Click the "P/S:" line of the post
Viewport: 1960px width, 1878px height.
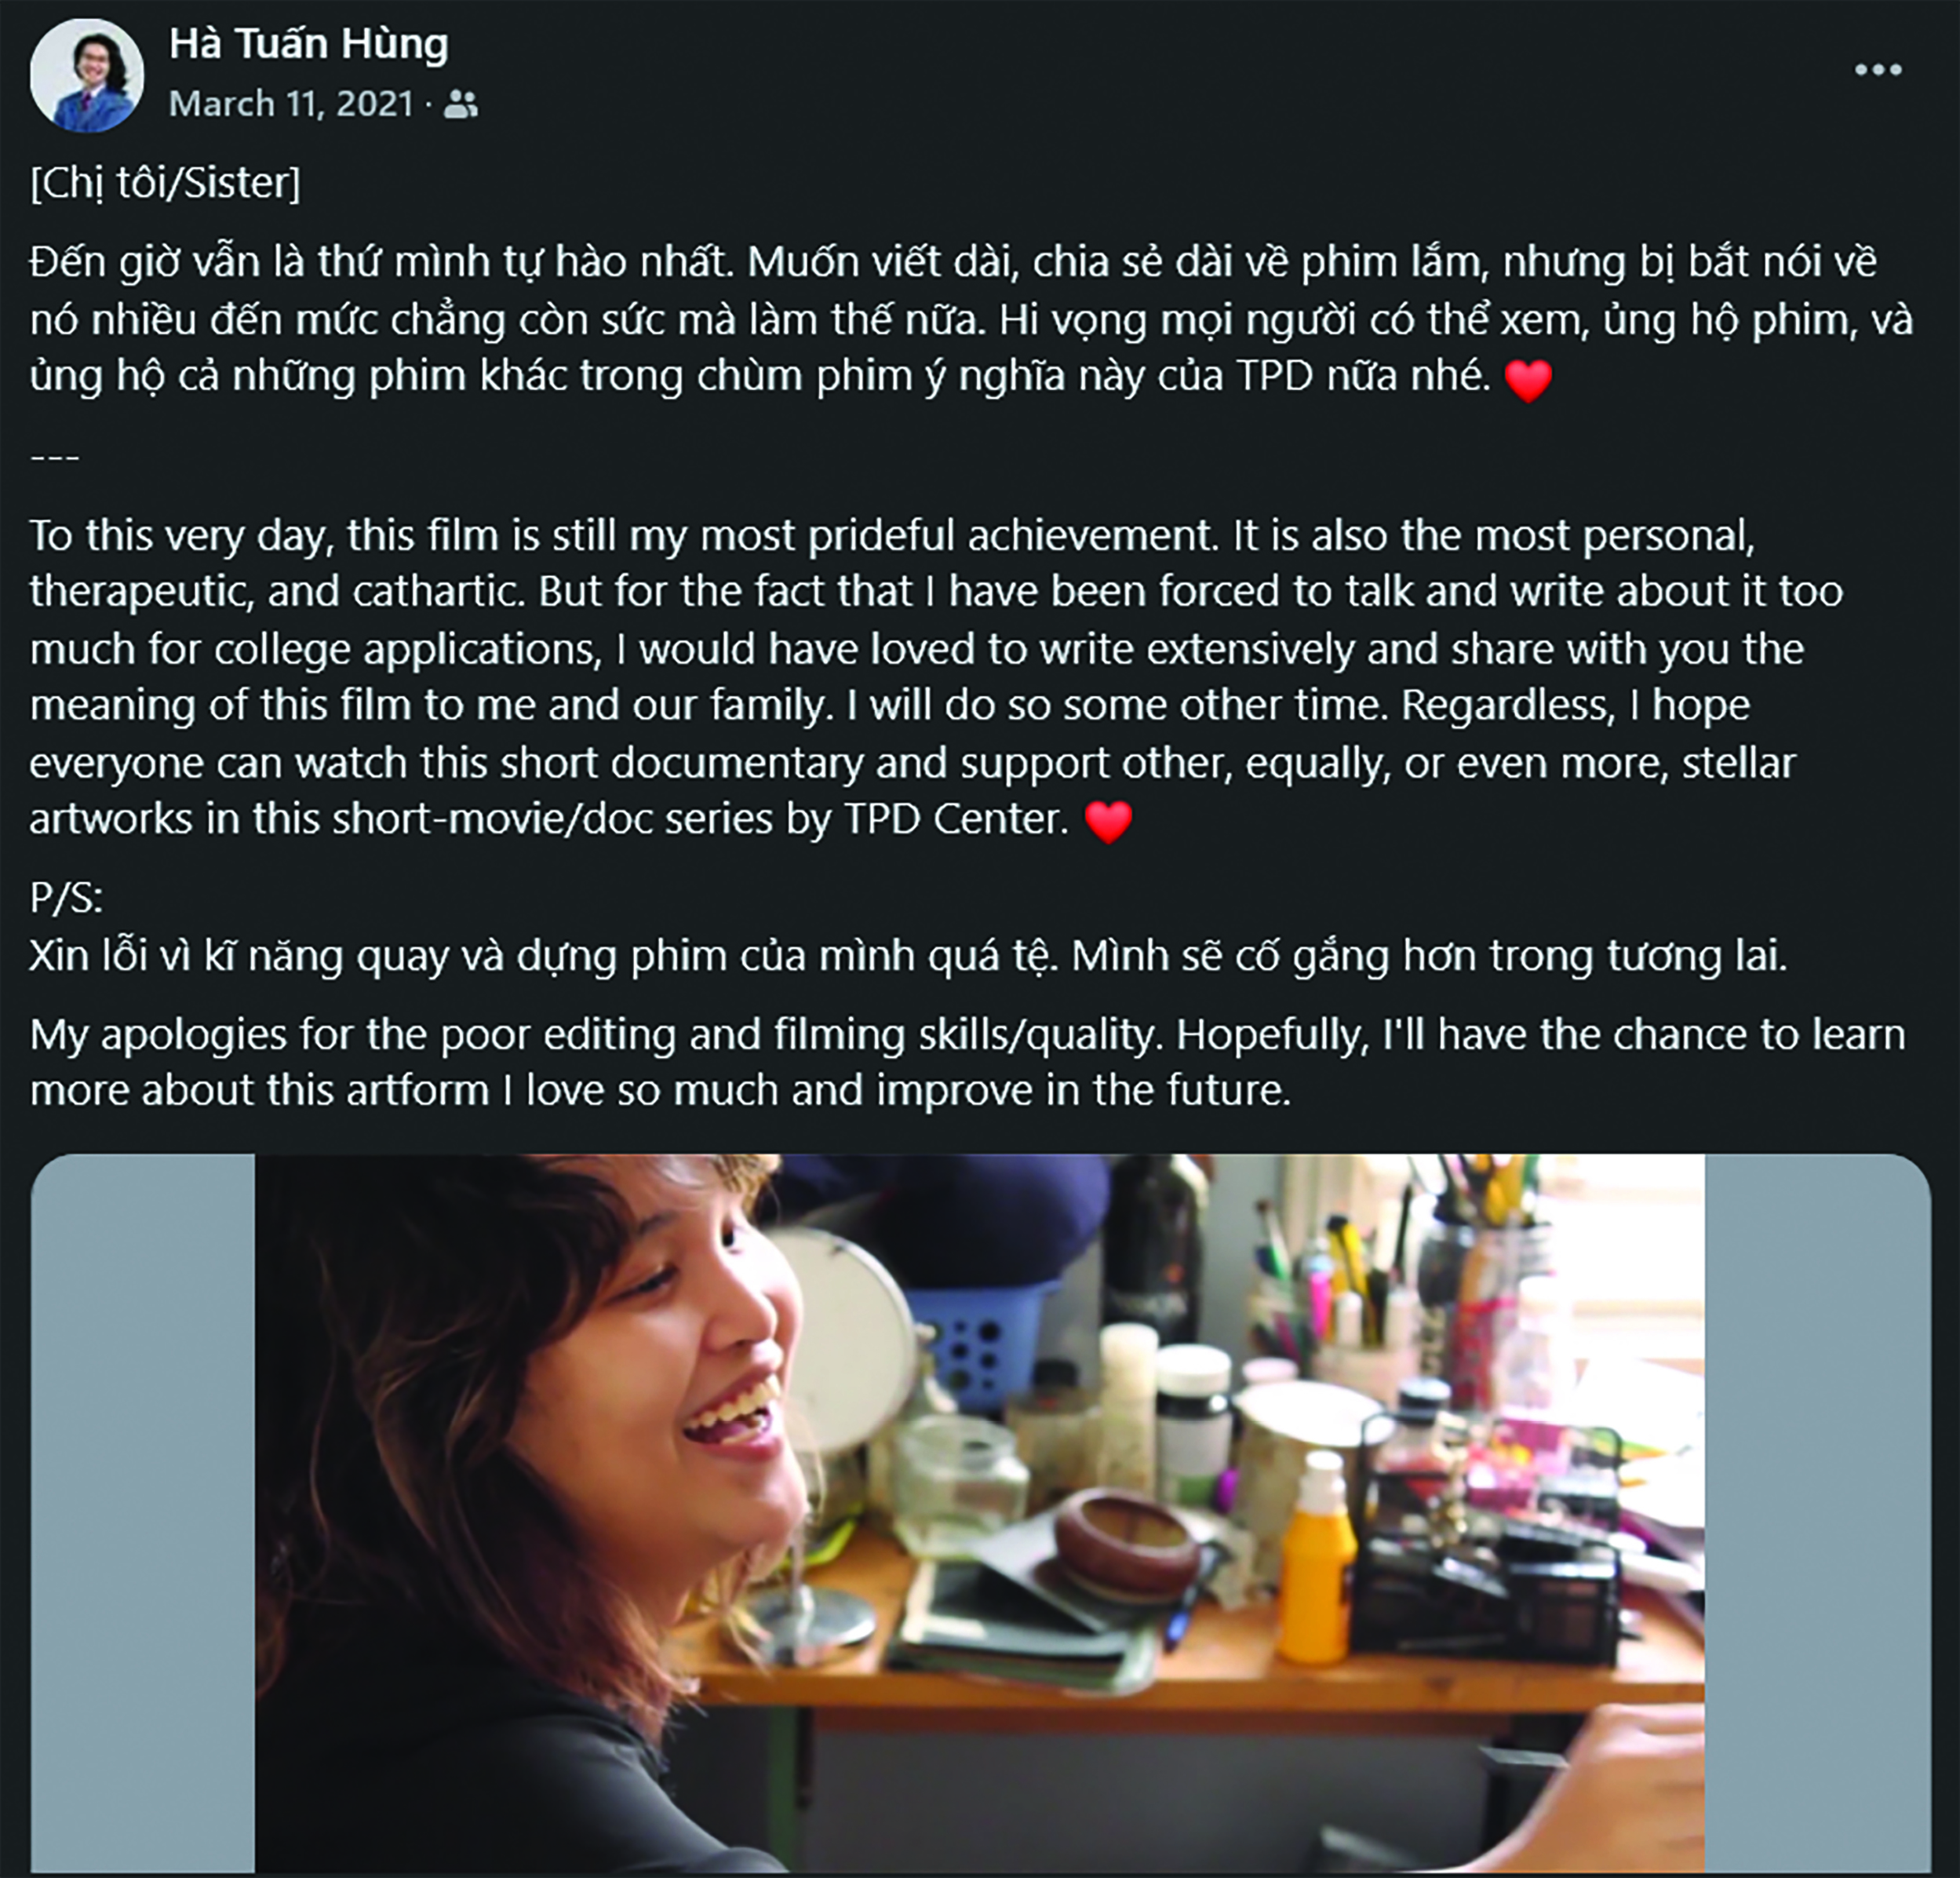(66, 898)
